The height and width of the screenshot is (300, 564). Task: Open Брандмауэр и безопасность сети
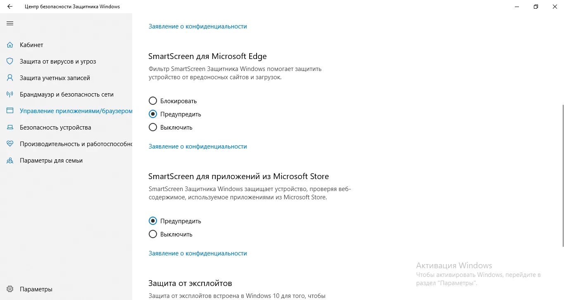click(x=67, y=94)
